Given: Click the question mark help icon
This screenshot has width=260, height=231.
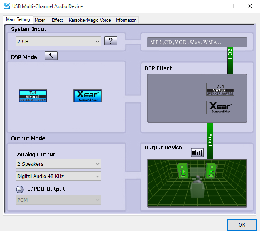Looking at the screenshot, I should pos(111,41).
